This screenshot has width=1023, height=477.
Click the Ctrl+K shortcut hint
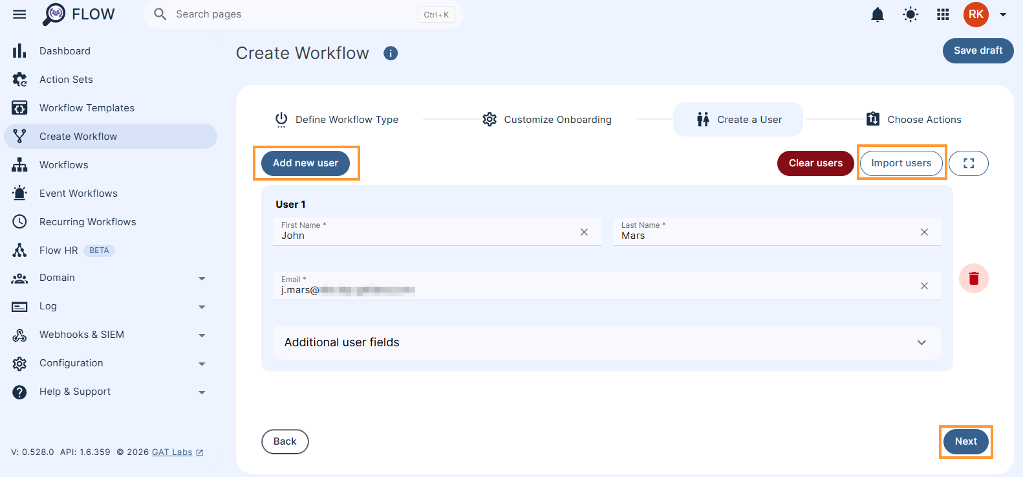click(436, 14)
